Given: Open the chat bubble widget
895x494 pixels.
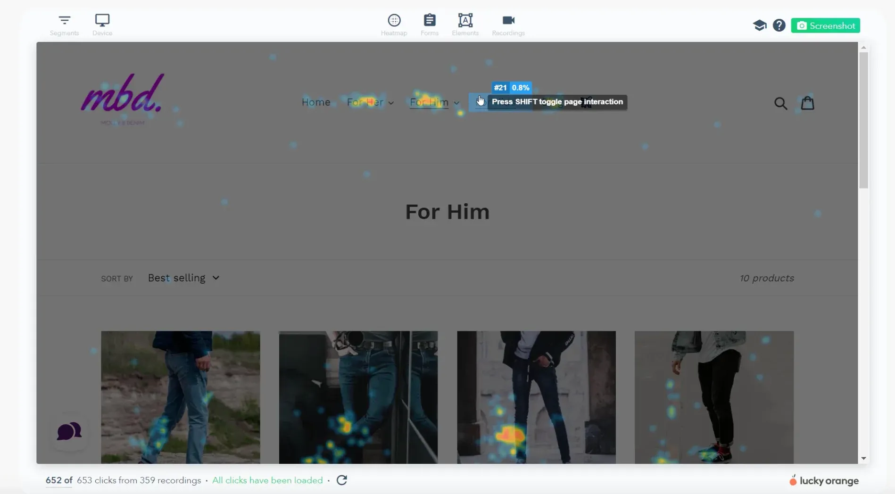Looking at the screenshot, I should 69,431.
